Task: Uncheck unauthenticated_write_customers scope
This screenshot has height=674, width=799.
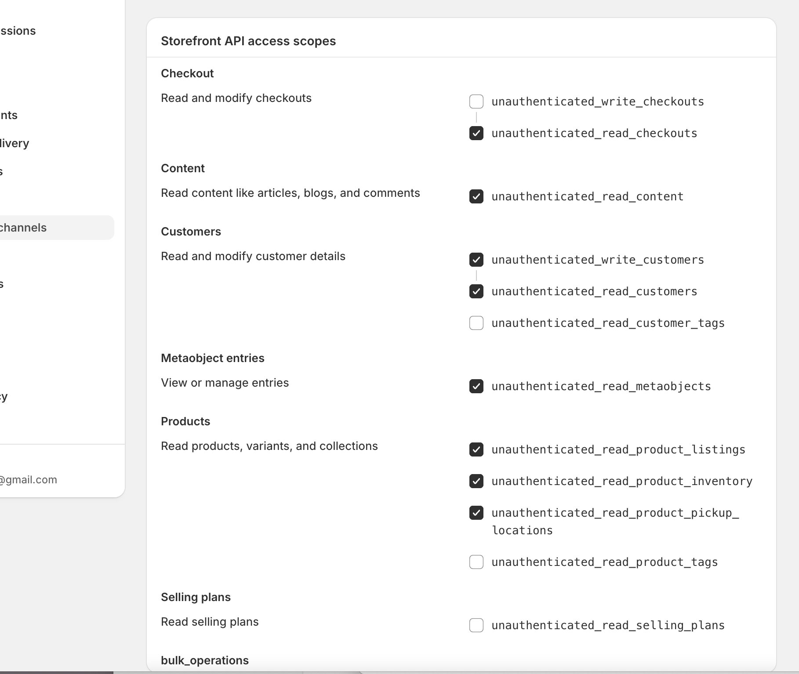Action: coord(476,260)
